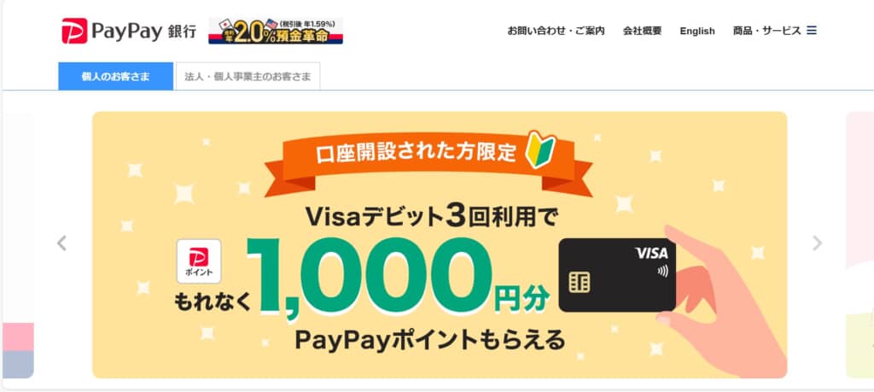Click the gold chip on the debit card
Screen dimensions: 874x392
point(580,283)
